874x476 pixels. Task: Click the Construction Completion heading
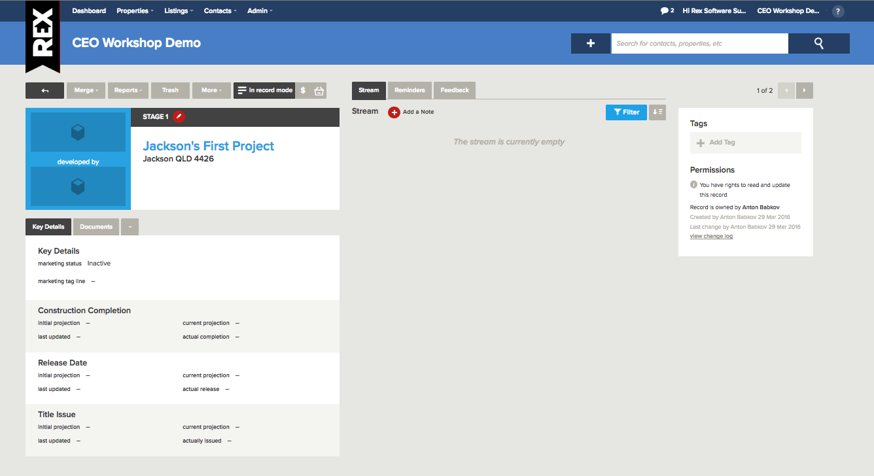[x=84, y=311]
